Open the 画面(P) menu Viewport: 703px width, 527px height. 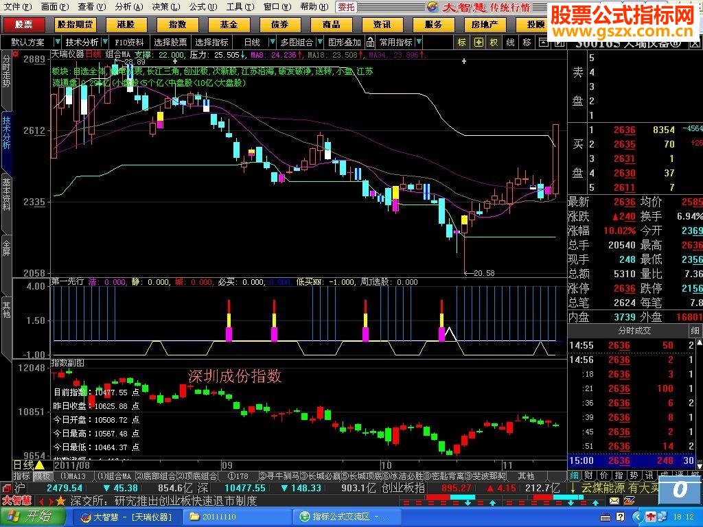pyautogui.click(x=55, y=7)
